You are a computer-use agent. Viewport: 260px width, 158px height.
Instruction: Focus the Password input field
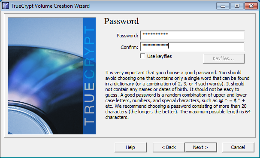click(192, 35)
